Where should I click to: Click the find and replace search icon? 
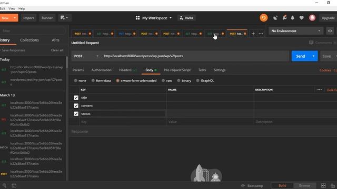pyautogui.click(x=4, y=185)
